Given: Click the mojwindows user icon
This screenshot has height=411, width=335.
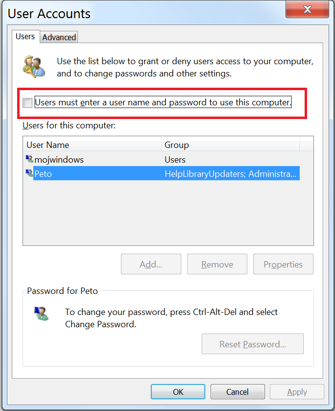Looking at the screenshot, I should [29, 159].
